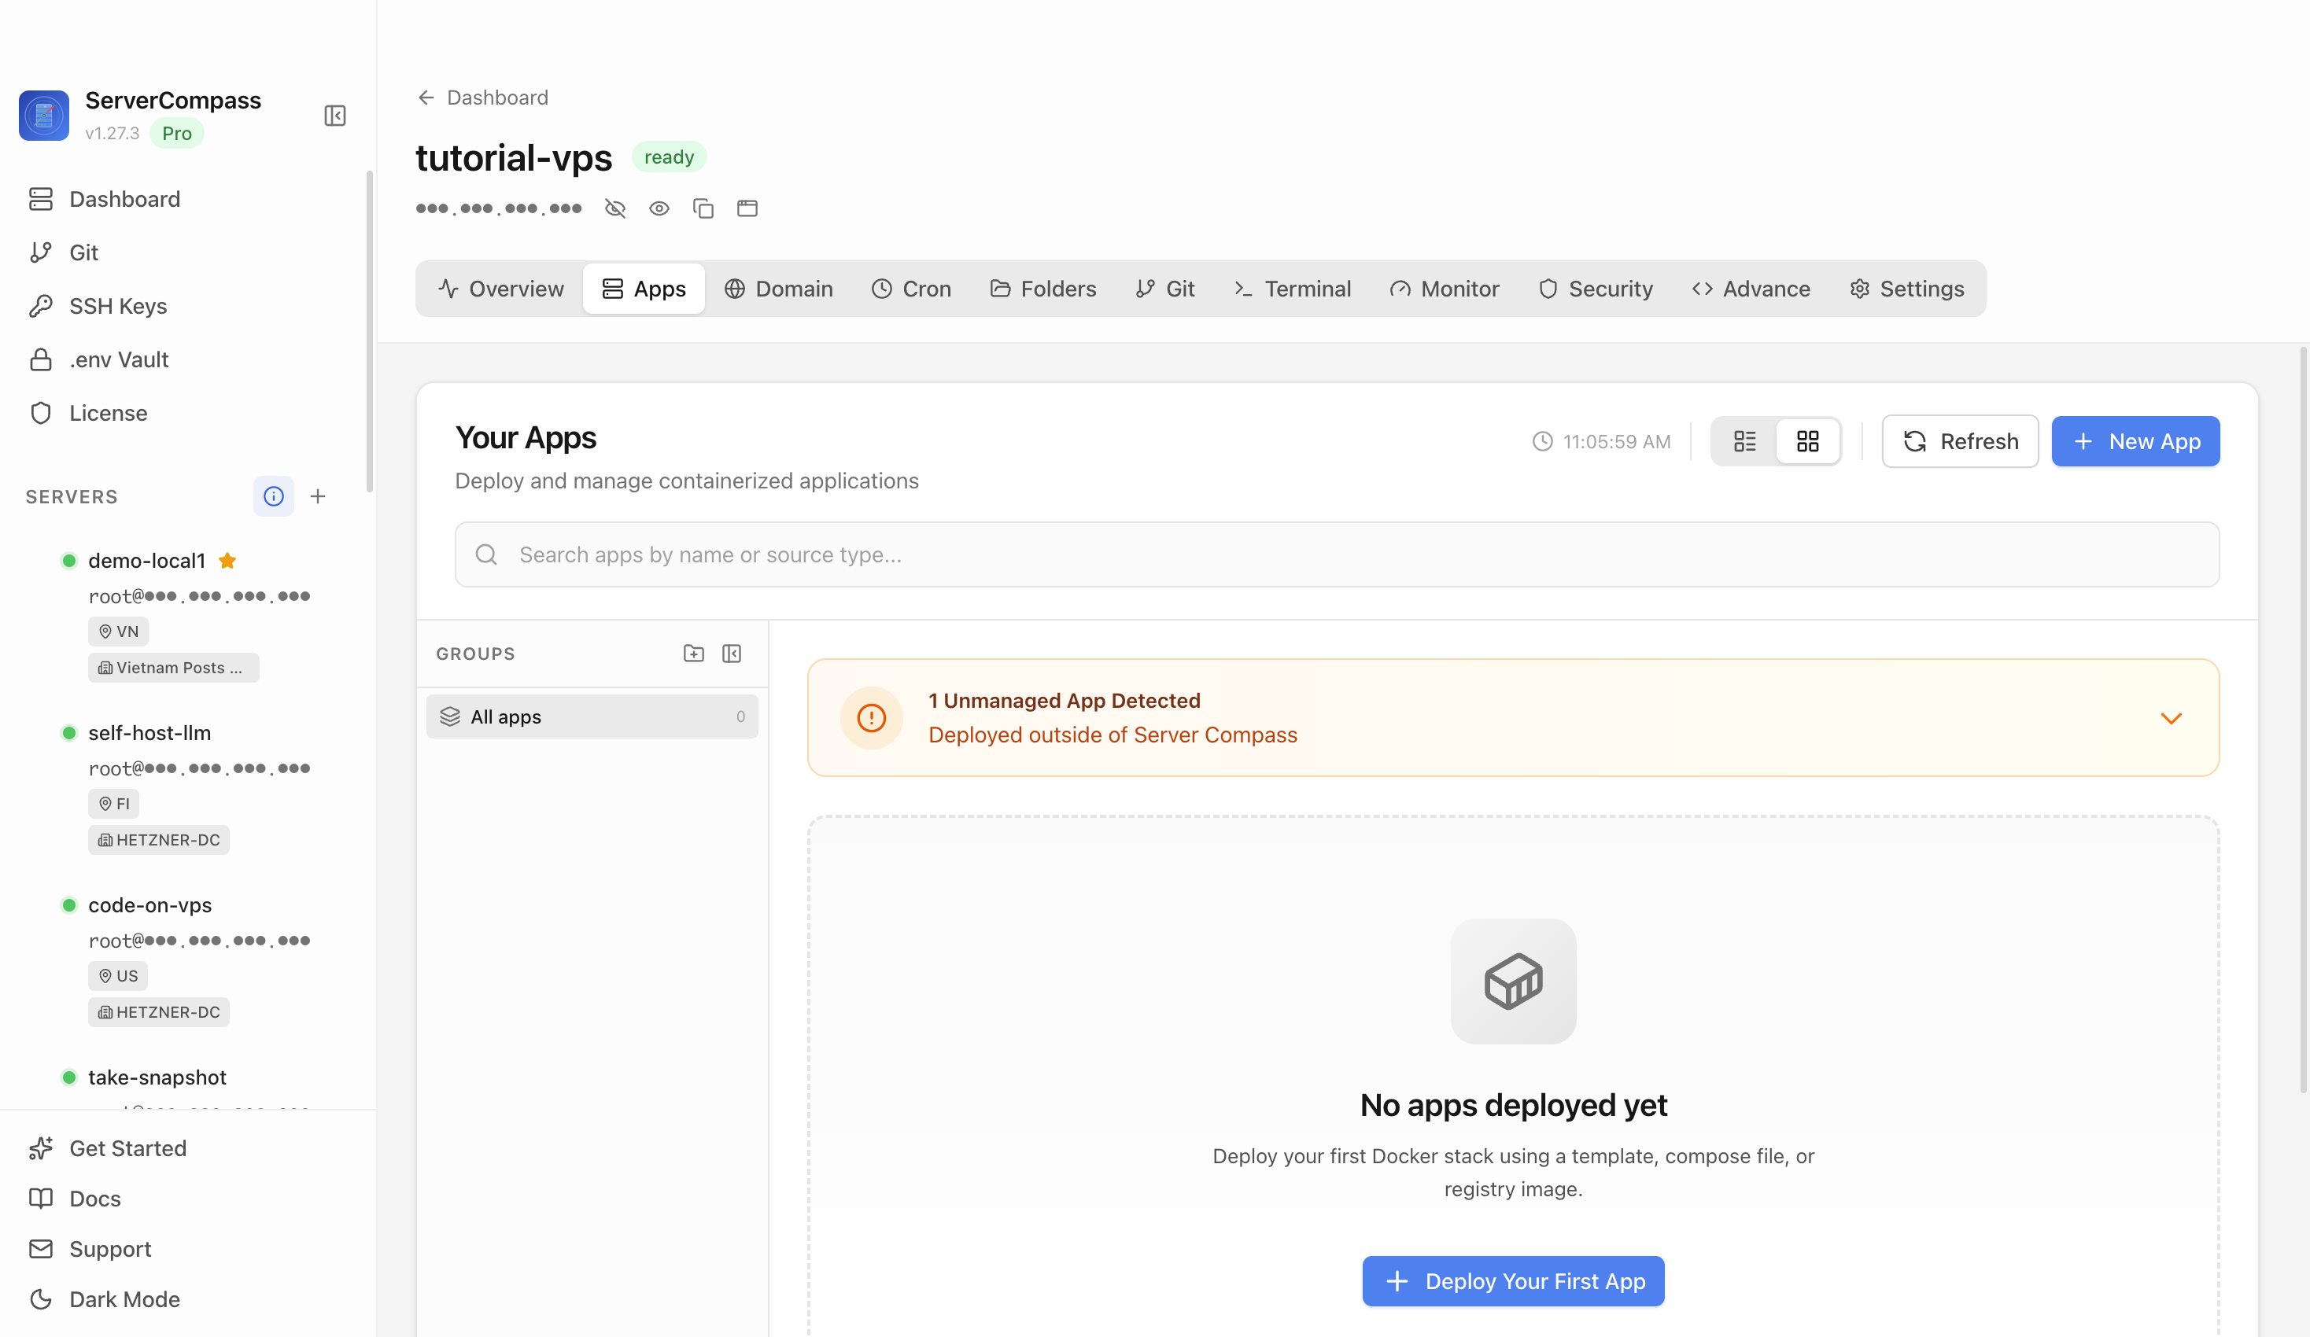Copy the server IP address
The height and width of the screenshot is (1337, 2310).
point(703,209)
